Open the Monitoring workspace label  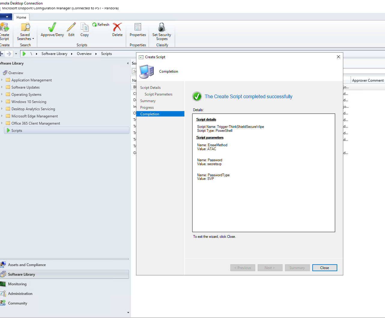(17, 284)
